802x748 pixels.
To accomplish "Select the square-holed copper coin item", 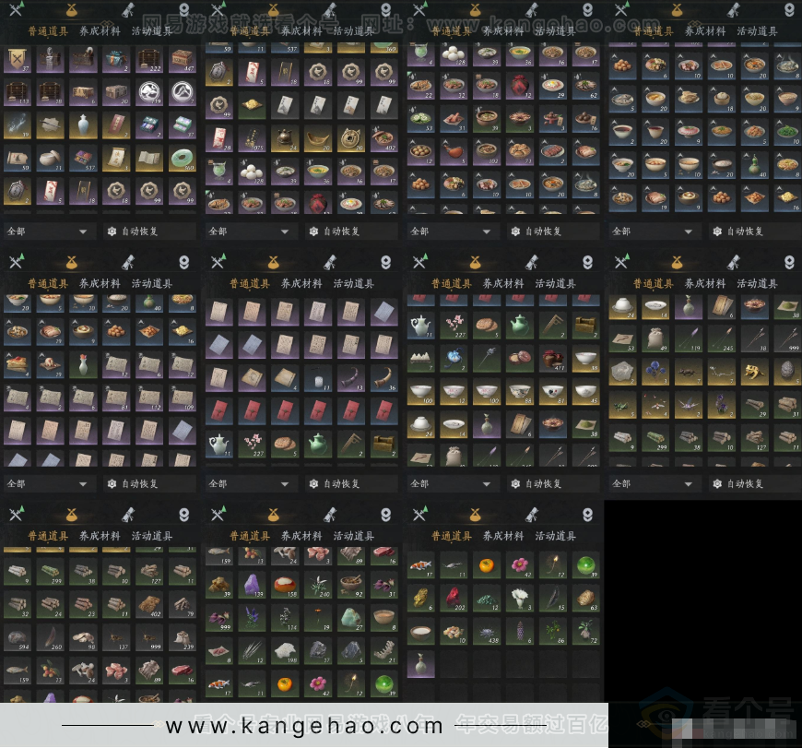I will tap(351, 138).
